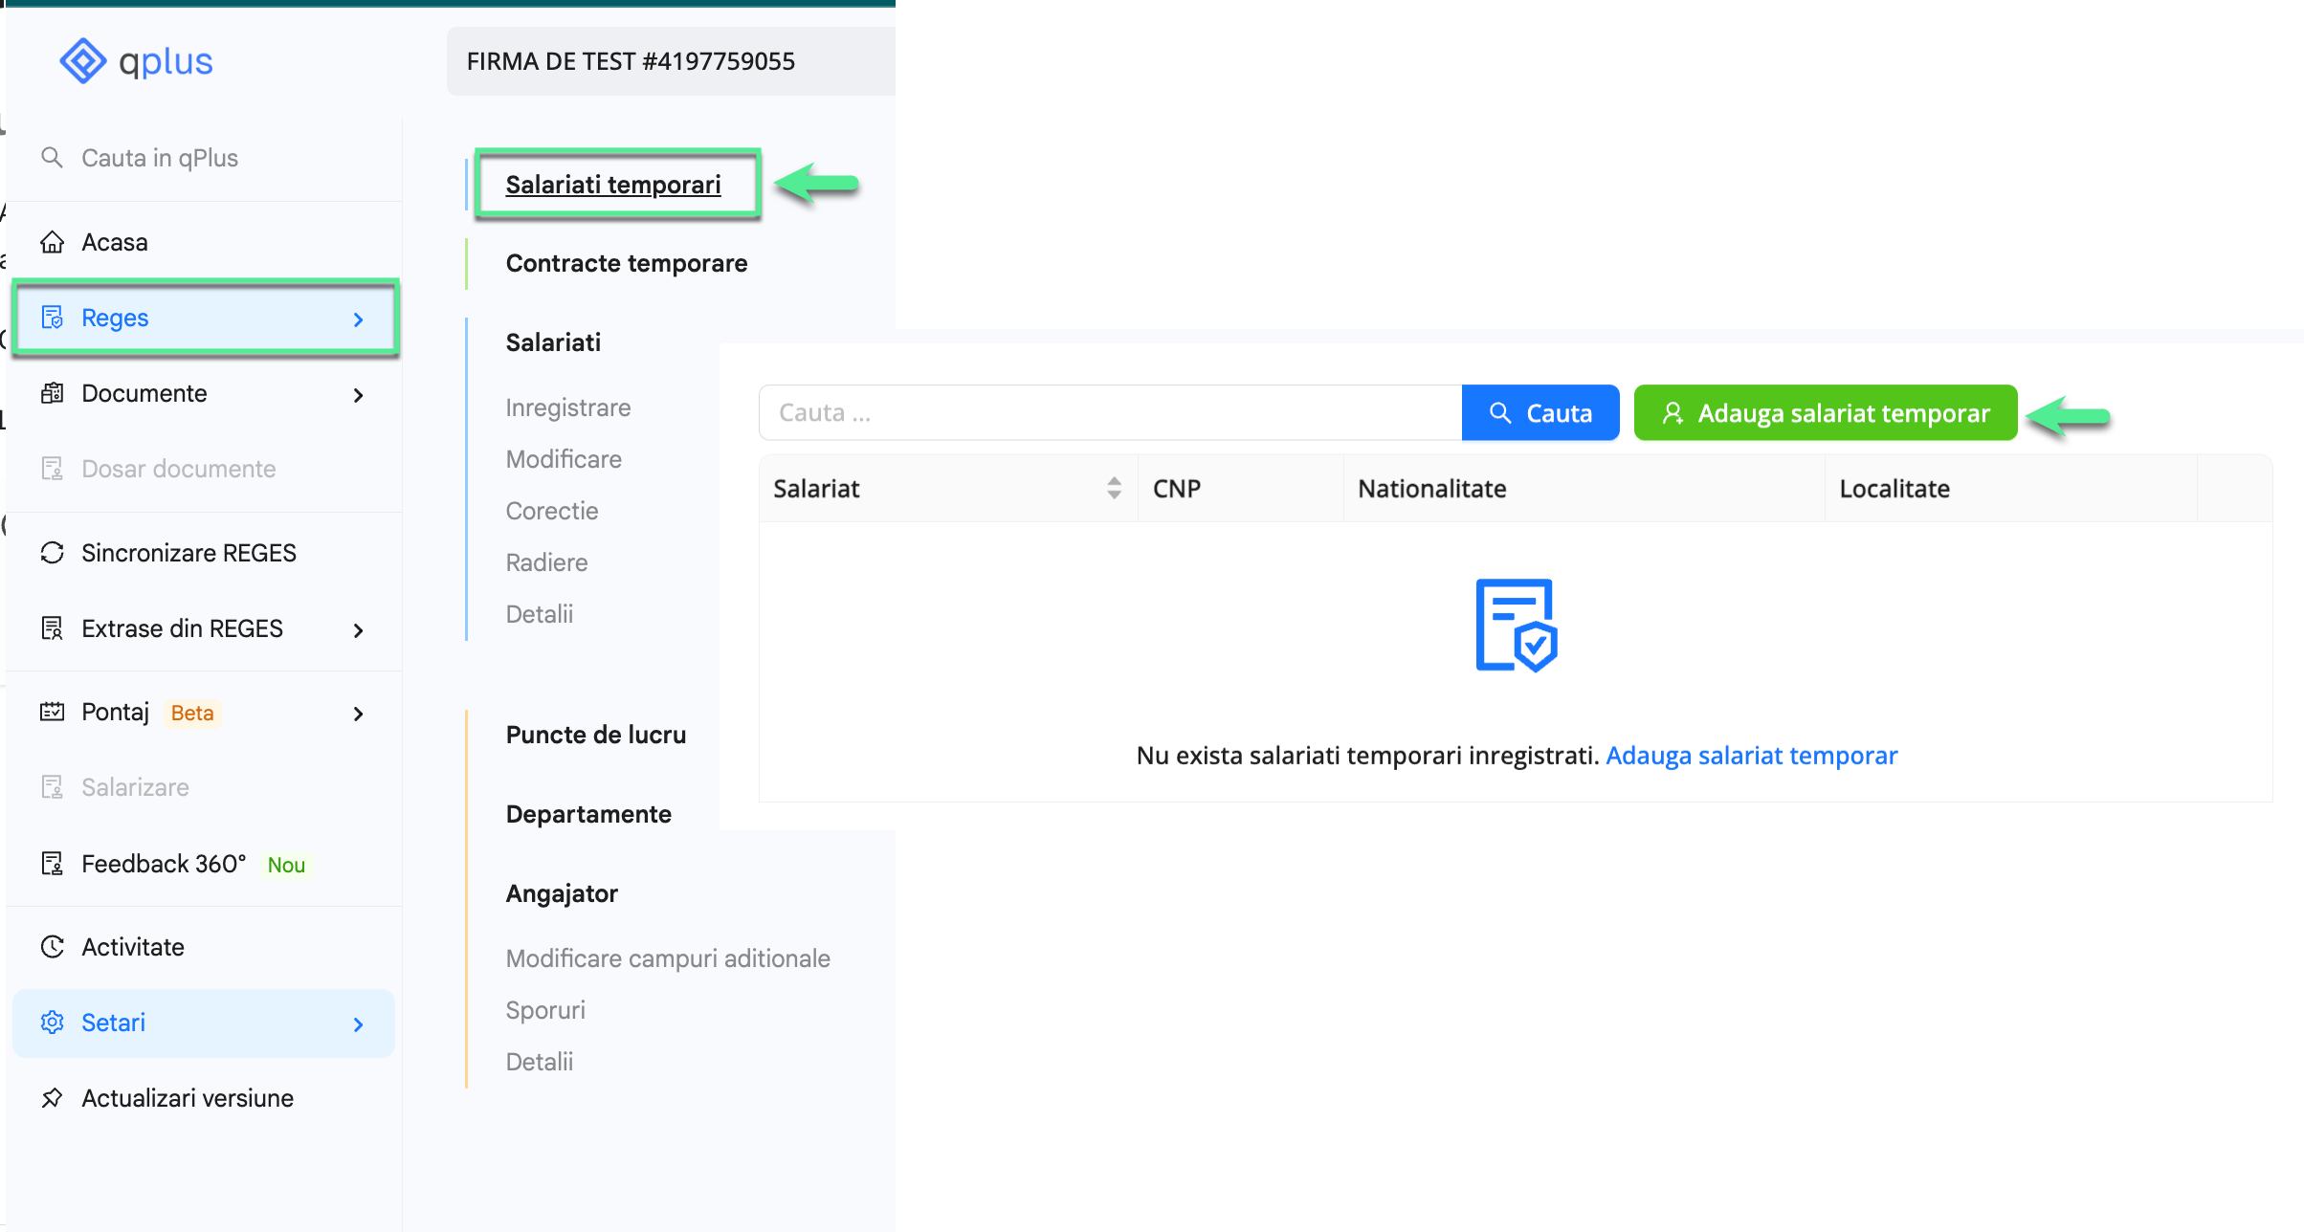
Task: Expand the Pontaj menu
Action: [x=359, y=713]
